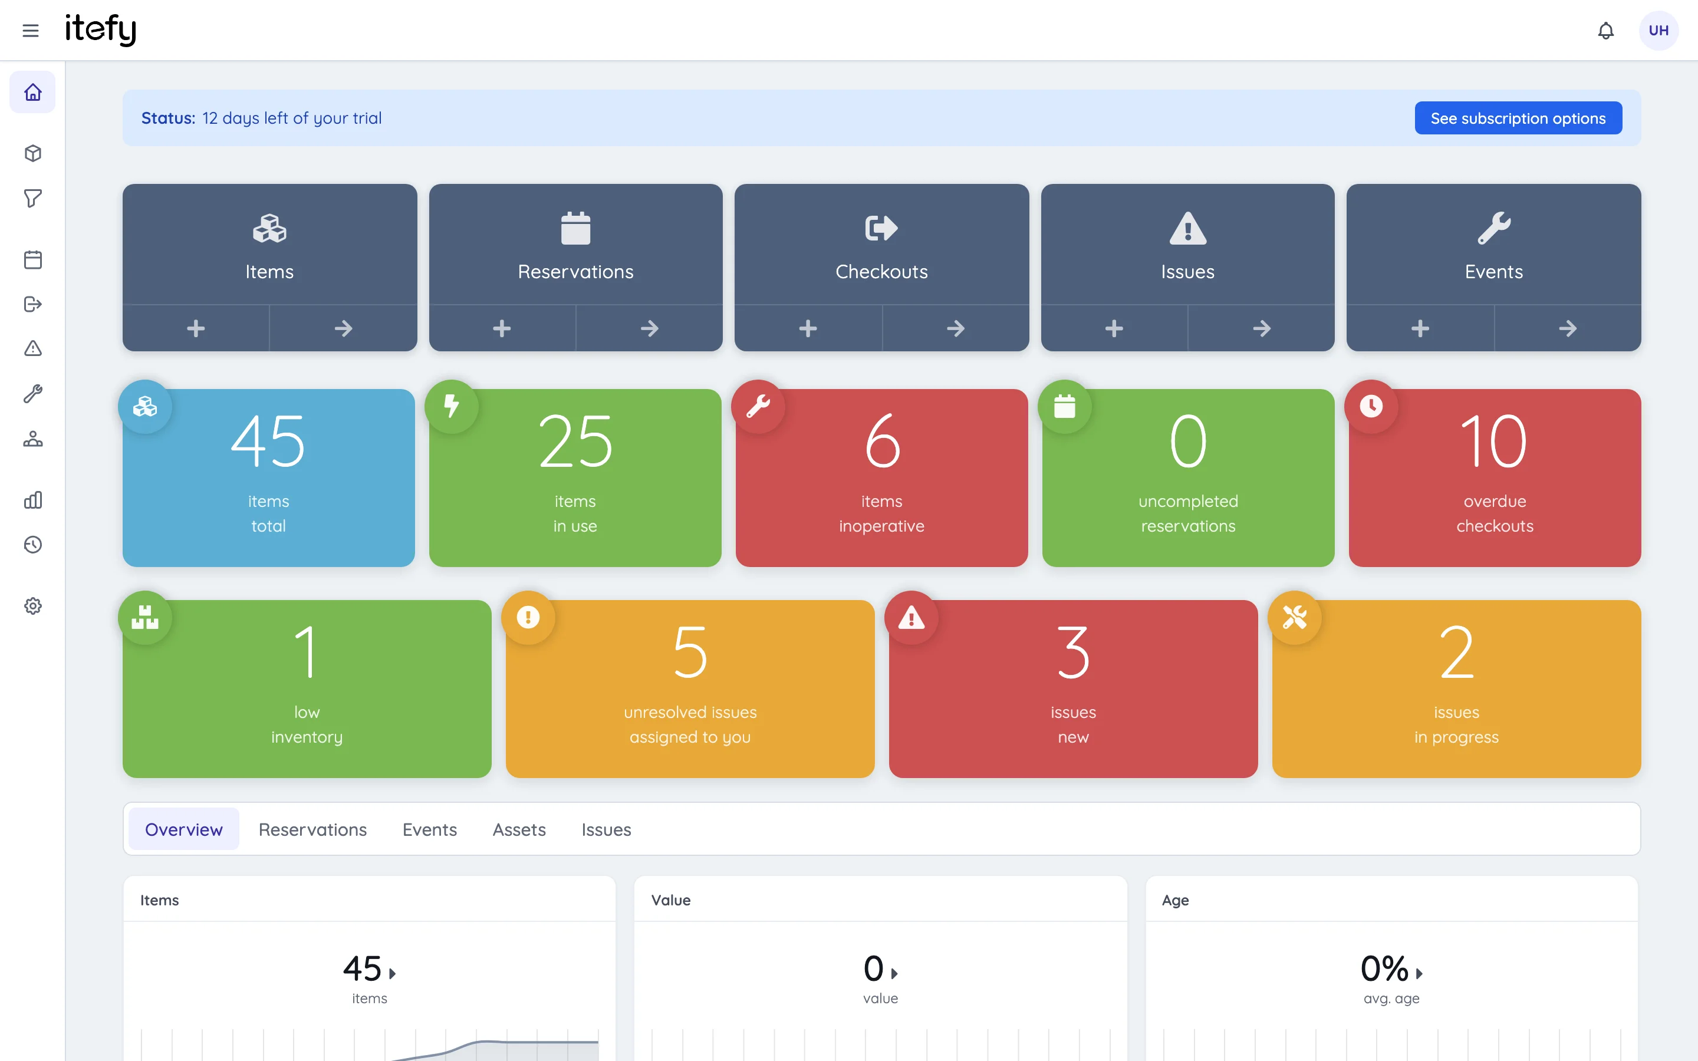The height and width of the screenshot is (1061, 1698).
Task: Open the 0 uncompleted reservations tile
Action: 1188,478
